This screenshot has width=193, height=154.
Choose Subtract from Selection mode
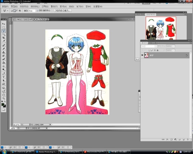click(17, 11)
